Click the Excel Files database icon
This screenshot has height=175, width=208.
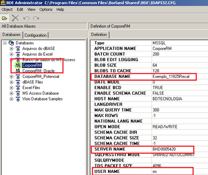click(x=18, y=88)
